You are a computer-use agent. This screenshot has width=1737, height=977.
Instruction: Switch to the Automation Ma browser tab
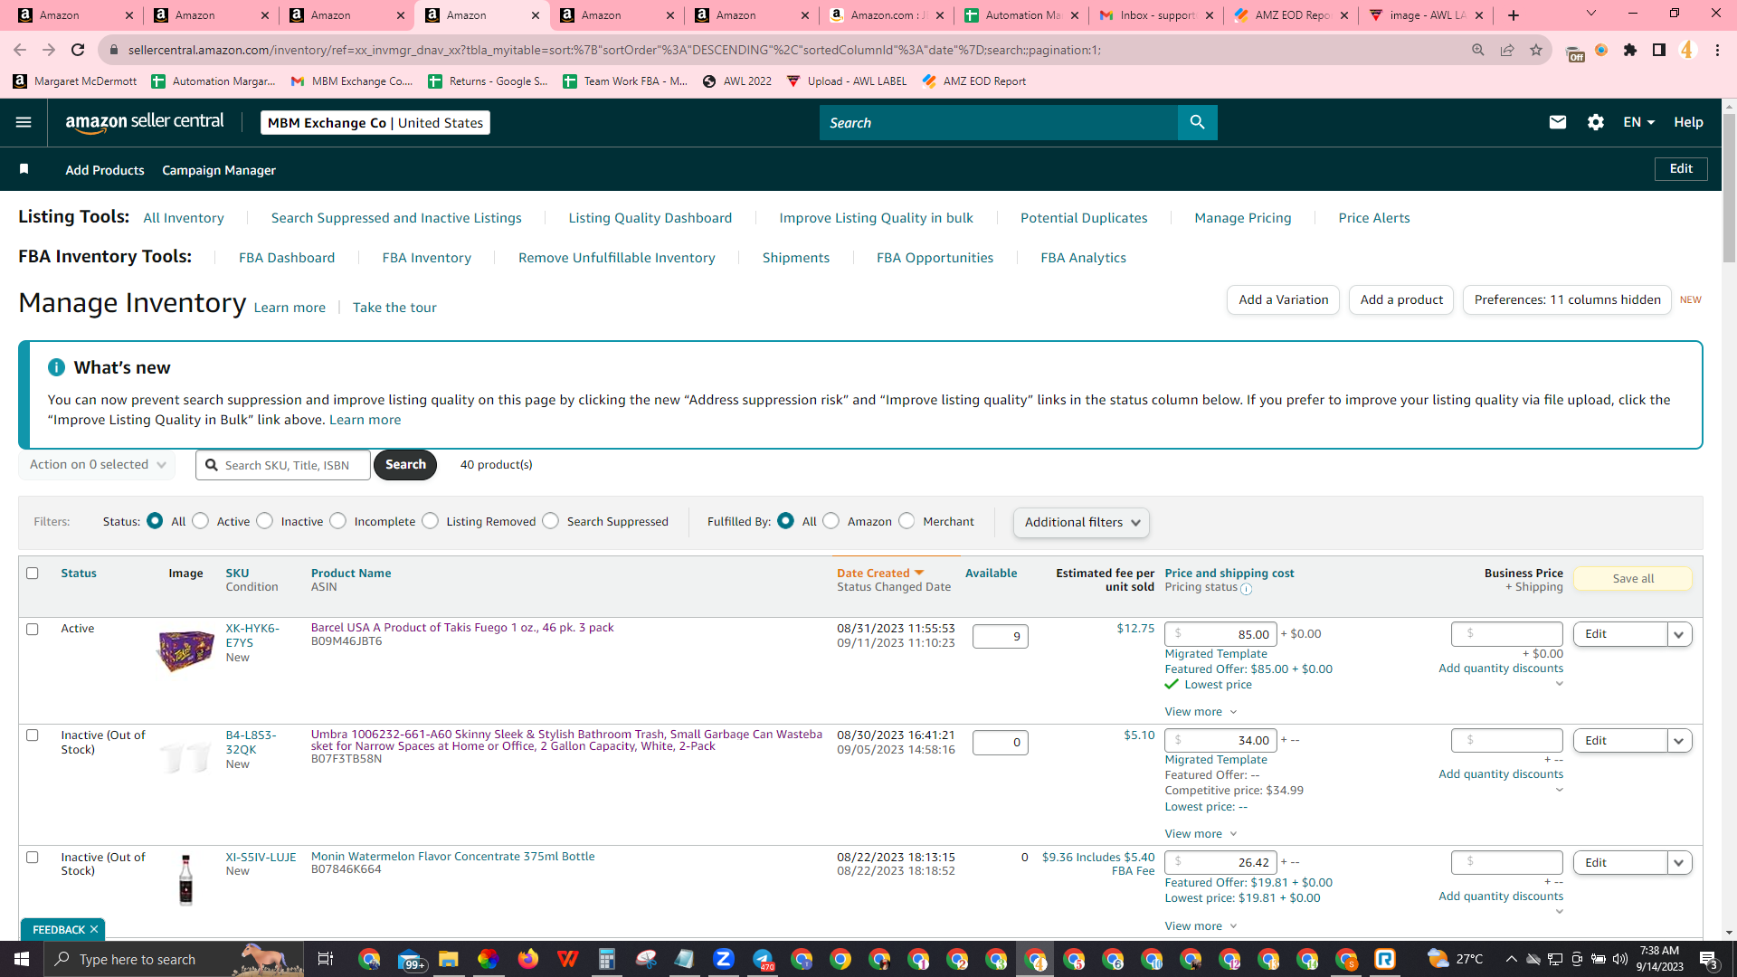point(1022,15)
